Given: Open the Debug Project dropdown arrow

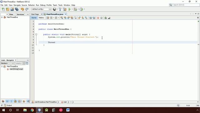Looking at the screenshot, I should pyautogui.click(x=78, y=9).
